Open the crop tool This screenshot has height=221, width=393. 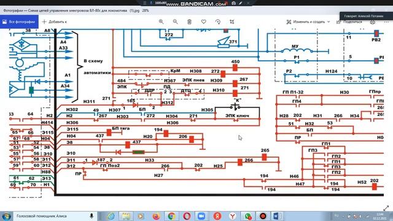[232, 22]
